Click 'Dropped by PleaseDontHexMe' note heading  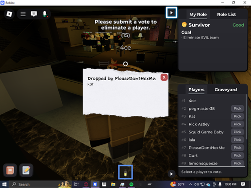tap(121, 78)
